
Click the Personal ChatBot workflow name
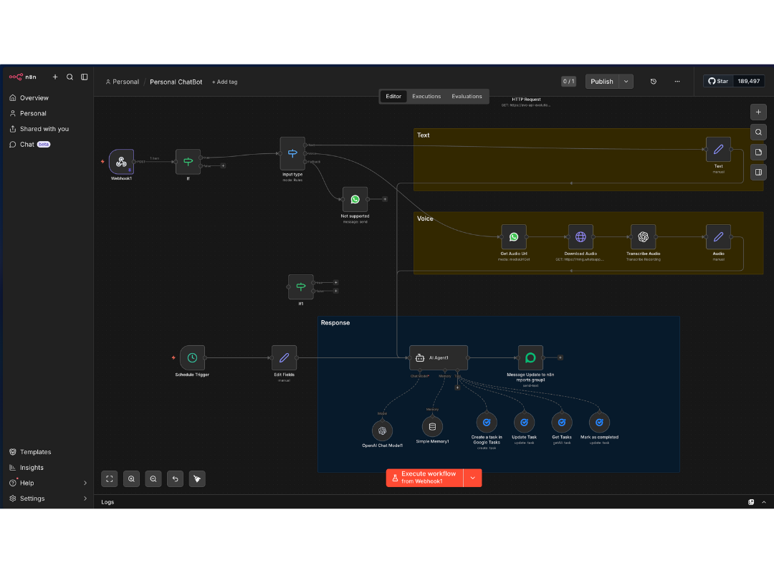pyautogui.click(x=176, y=82)
